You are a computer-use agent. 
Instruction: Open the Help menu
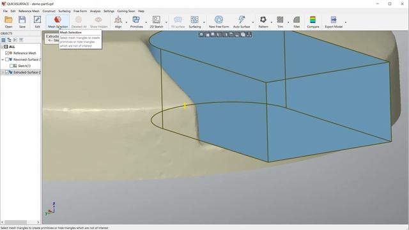(141, 11)
